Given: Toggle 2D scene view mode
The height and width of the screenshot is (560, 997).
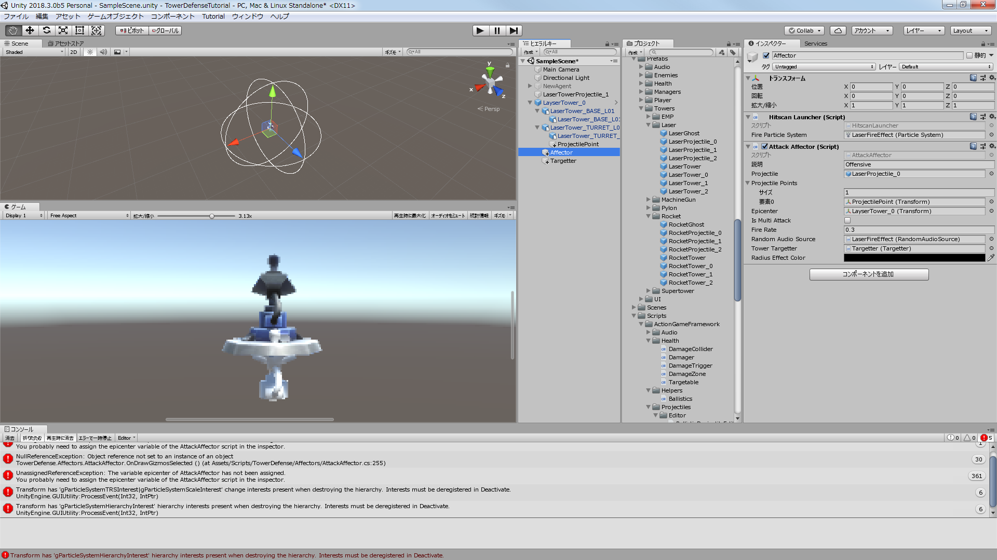Looking at the screenshot, I should (x=74, y=52).
